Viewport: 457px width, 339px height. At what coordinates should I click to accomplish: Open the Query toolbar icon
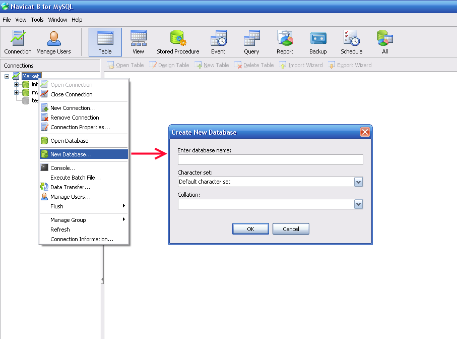coord(251,42)
